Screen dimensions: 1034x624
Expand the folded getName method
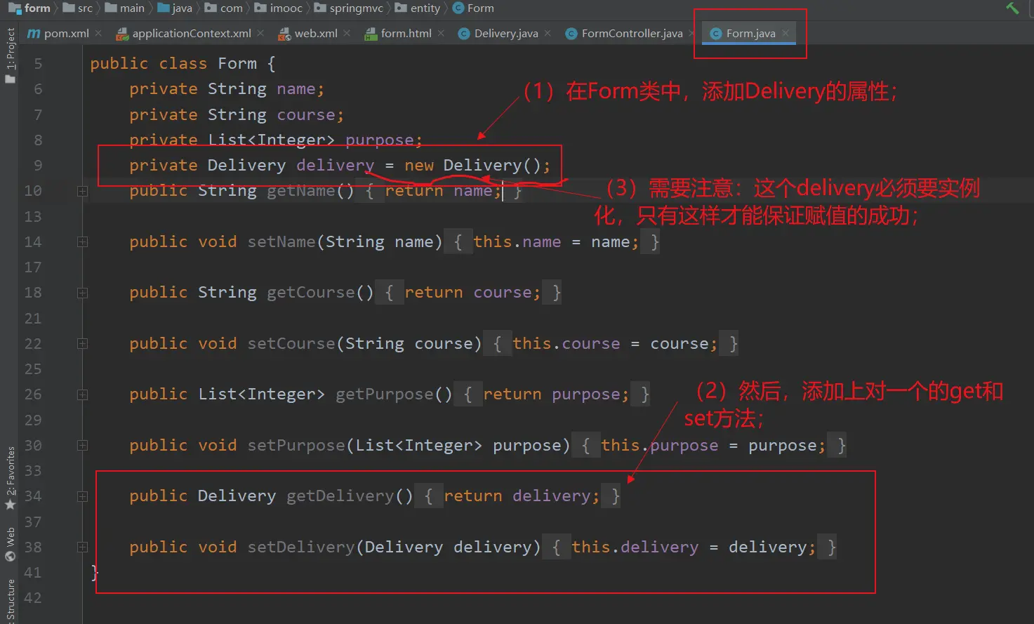pos(82,191)
